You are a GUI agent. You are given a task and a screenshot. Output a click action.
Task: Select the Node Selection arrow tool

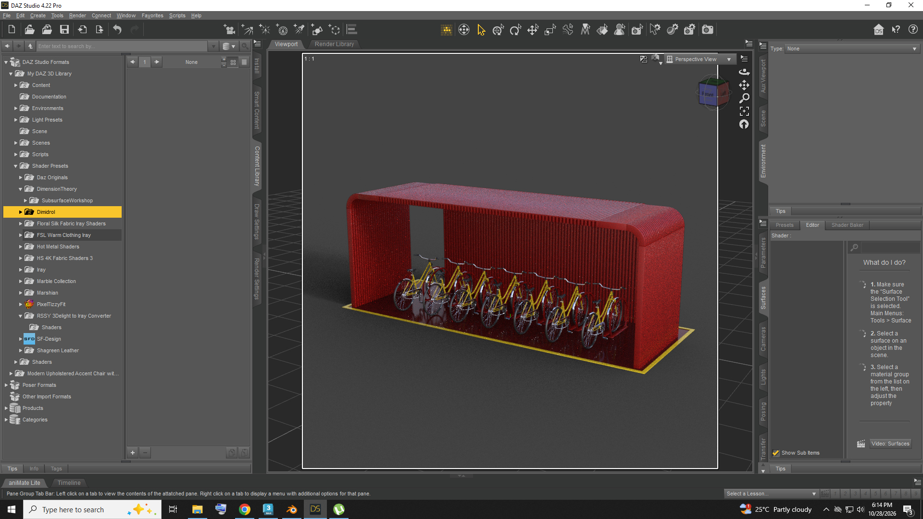(481, 30)
